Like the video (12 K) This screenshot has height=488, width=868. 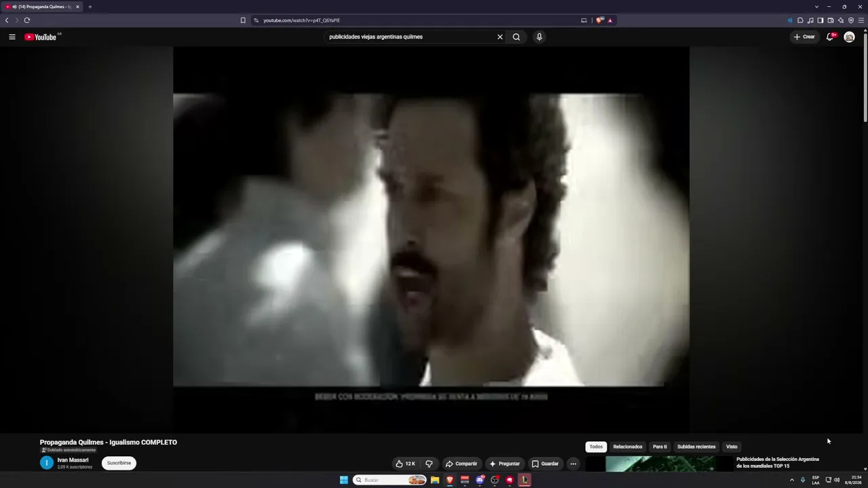(406, 464)
